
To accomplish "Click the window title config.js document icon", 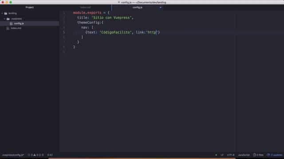I will coord(119,2).
